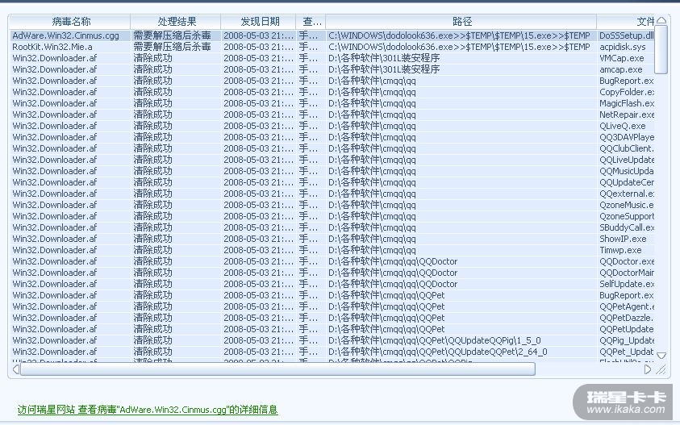Sort by 路径 column header
This screenshot has height=425, width=680.
click(461, 21)
